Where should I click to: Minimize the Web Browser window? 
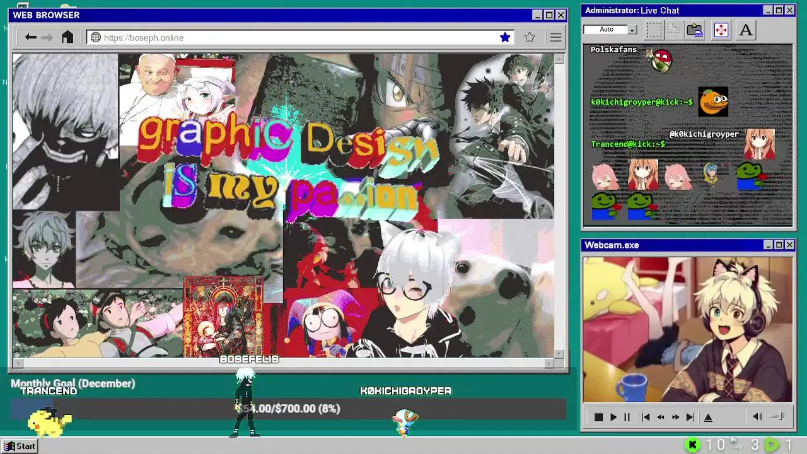click(537, 15)
